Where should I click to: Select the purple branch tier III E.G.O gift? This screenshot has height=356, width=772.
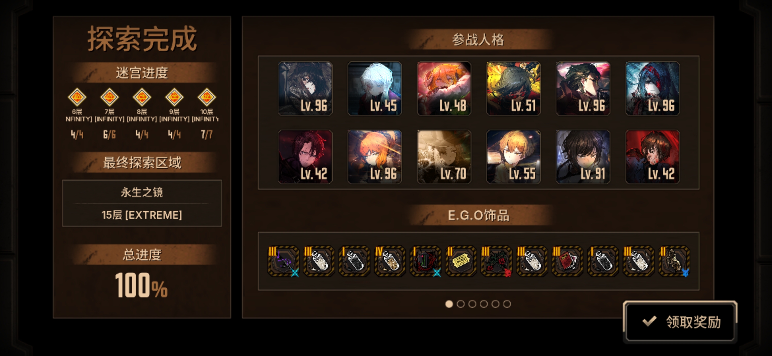[x=283, y=261]
